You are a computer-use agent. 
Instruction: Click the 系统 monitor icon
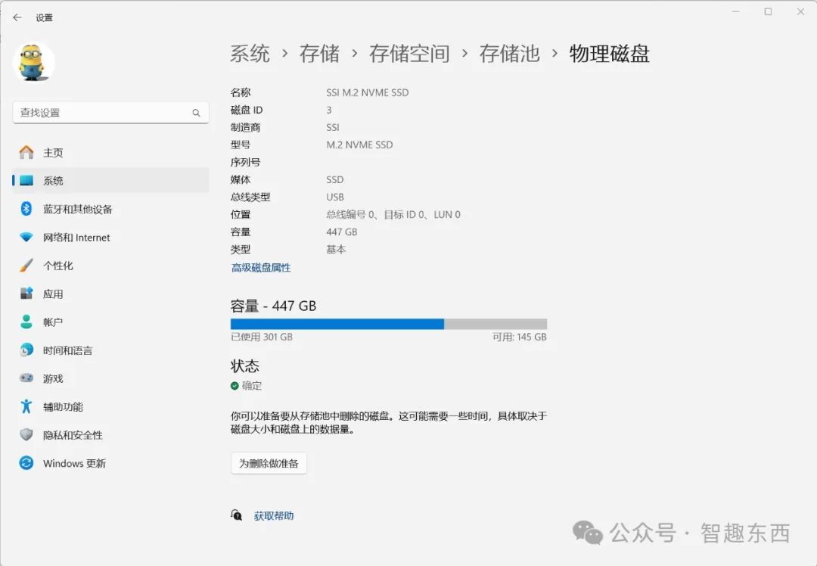pos(26,181)
